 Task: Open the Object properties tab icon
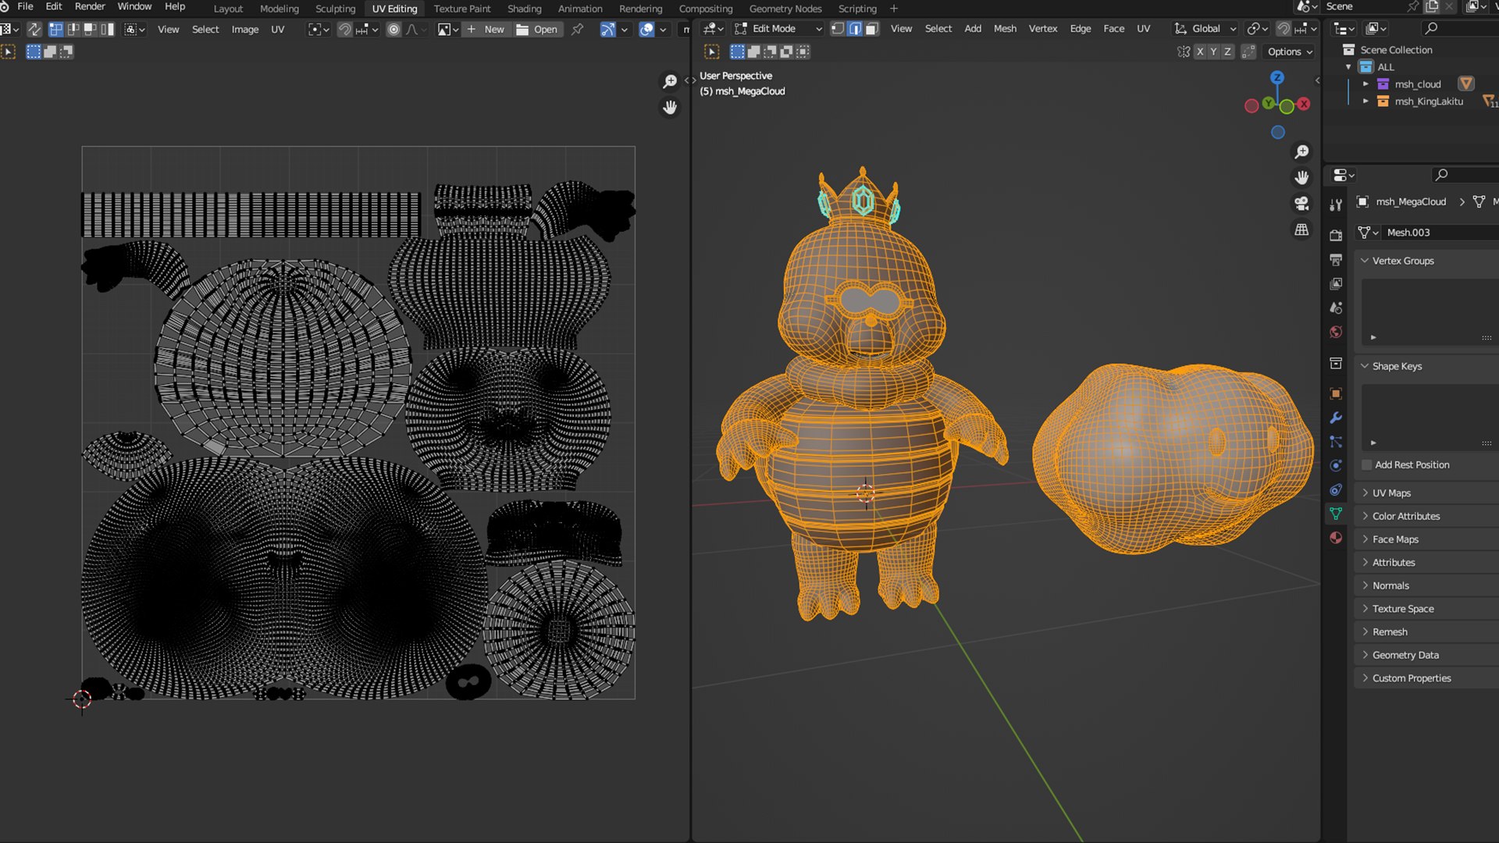[x=1336, y=393]
